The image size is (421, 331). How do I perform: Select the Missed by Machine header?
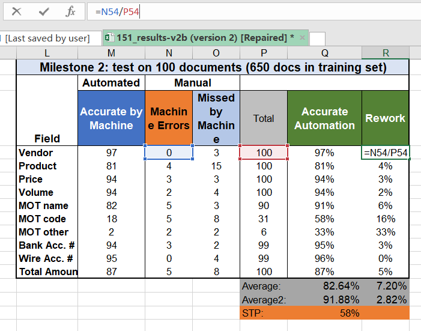[x=216, y=118]
